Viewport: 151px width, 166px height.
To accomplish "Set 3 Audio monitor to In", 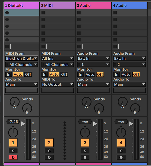I will click(x=80, y=74).
